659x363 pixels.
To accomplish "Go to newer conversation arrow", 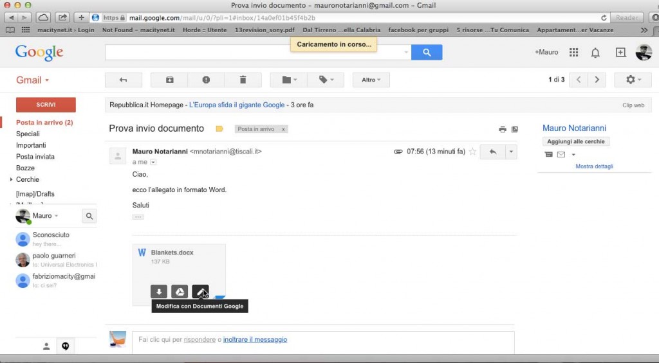I will coord(579,80).
